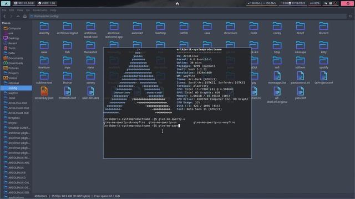
Task: Click the path bar location field
Action: coord(187,16)
